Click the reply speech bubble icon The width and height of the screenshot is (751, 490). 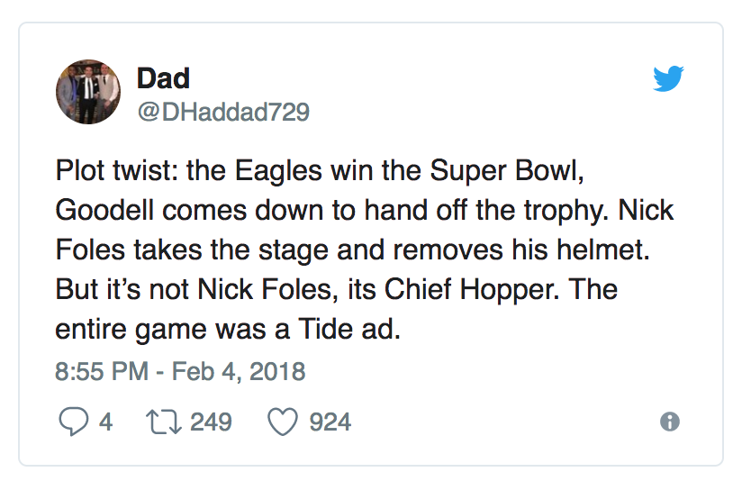click(x=73, y=422)
